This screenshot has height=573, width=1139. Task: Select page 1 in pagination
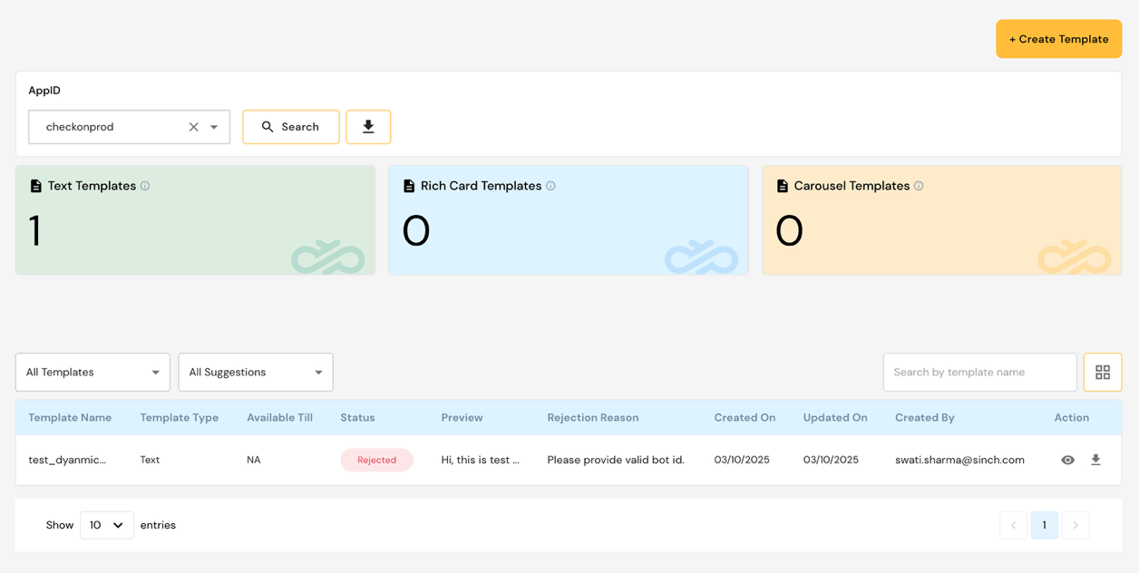pyautogui.click(x=1045, y=525)
